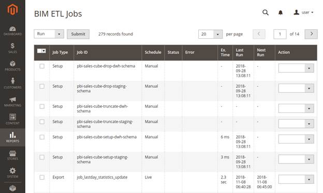Viewport: 323px width, 193px height.
Task: Open the Reports menu in sidebar
Action: [12, 137]
